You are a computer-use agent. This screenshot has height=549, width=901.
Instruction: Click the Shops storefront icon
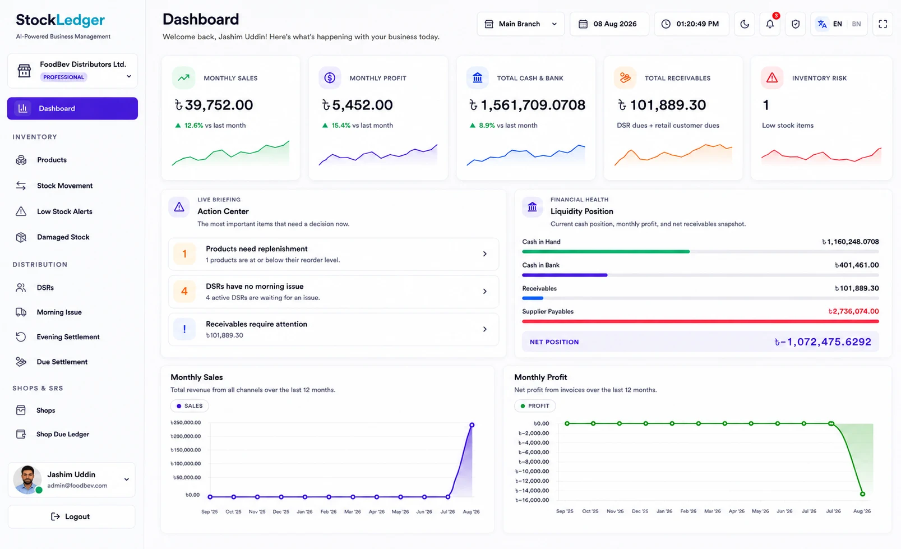(x=21, y=410)
